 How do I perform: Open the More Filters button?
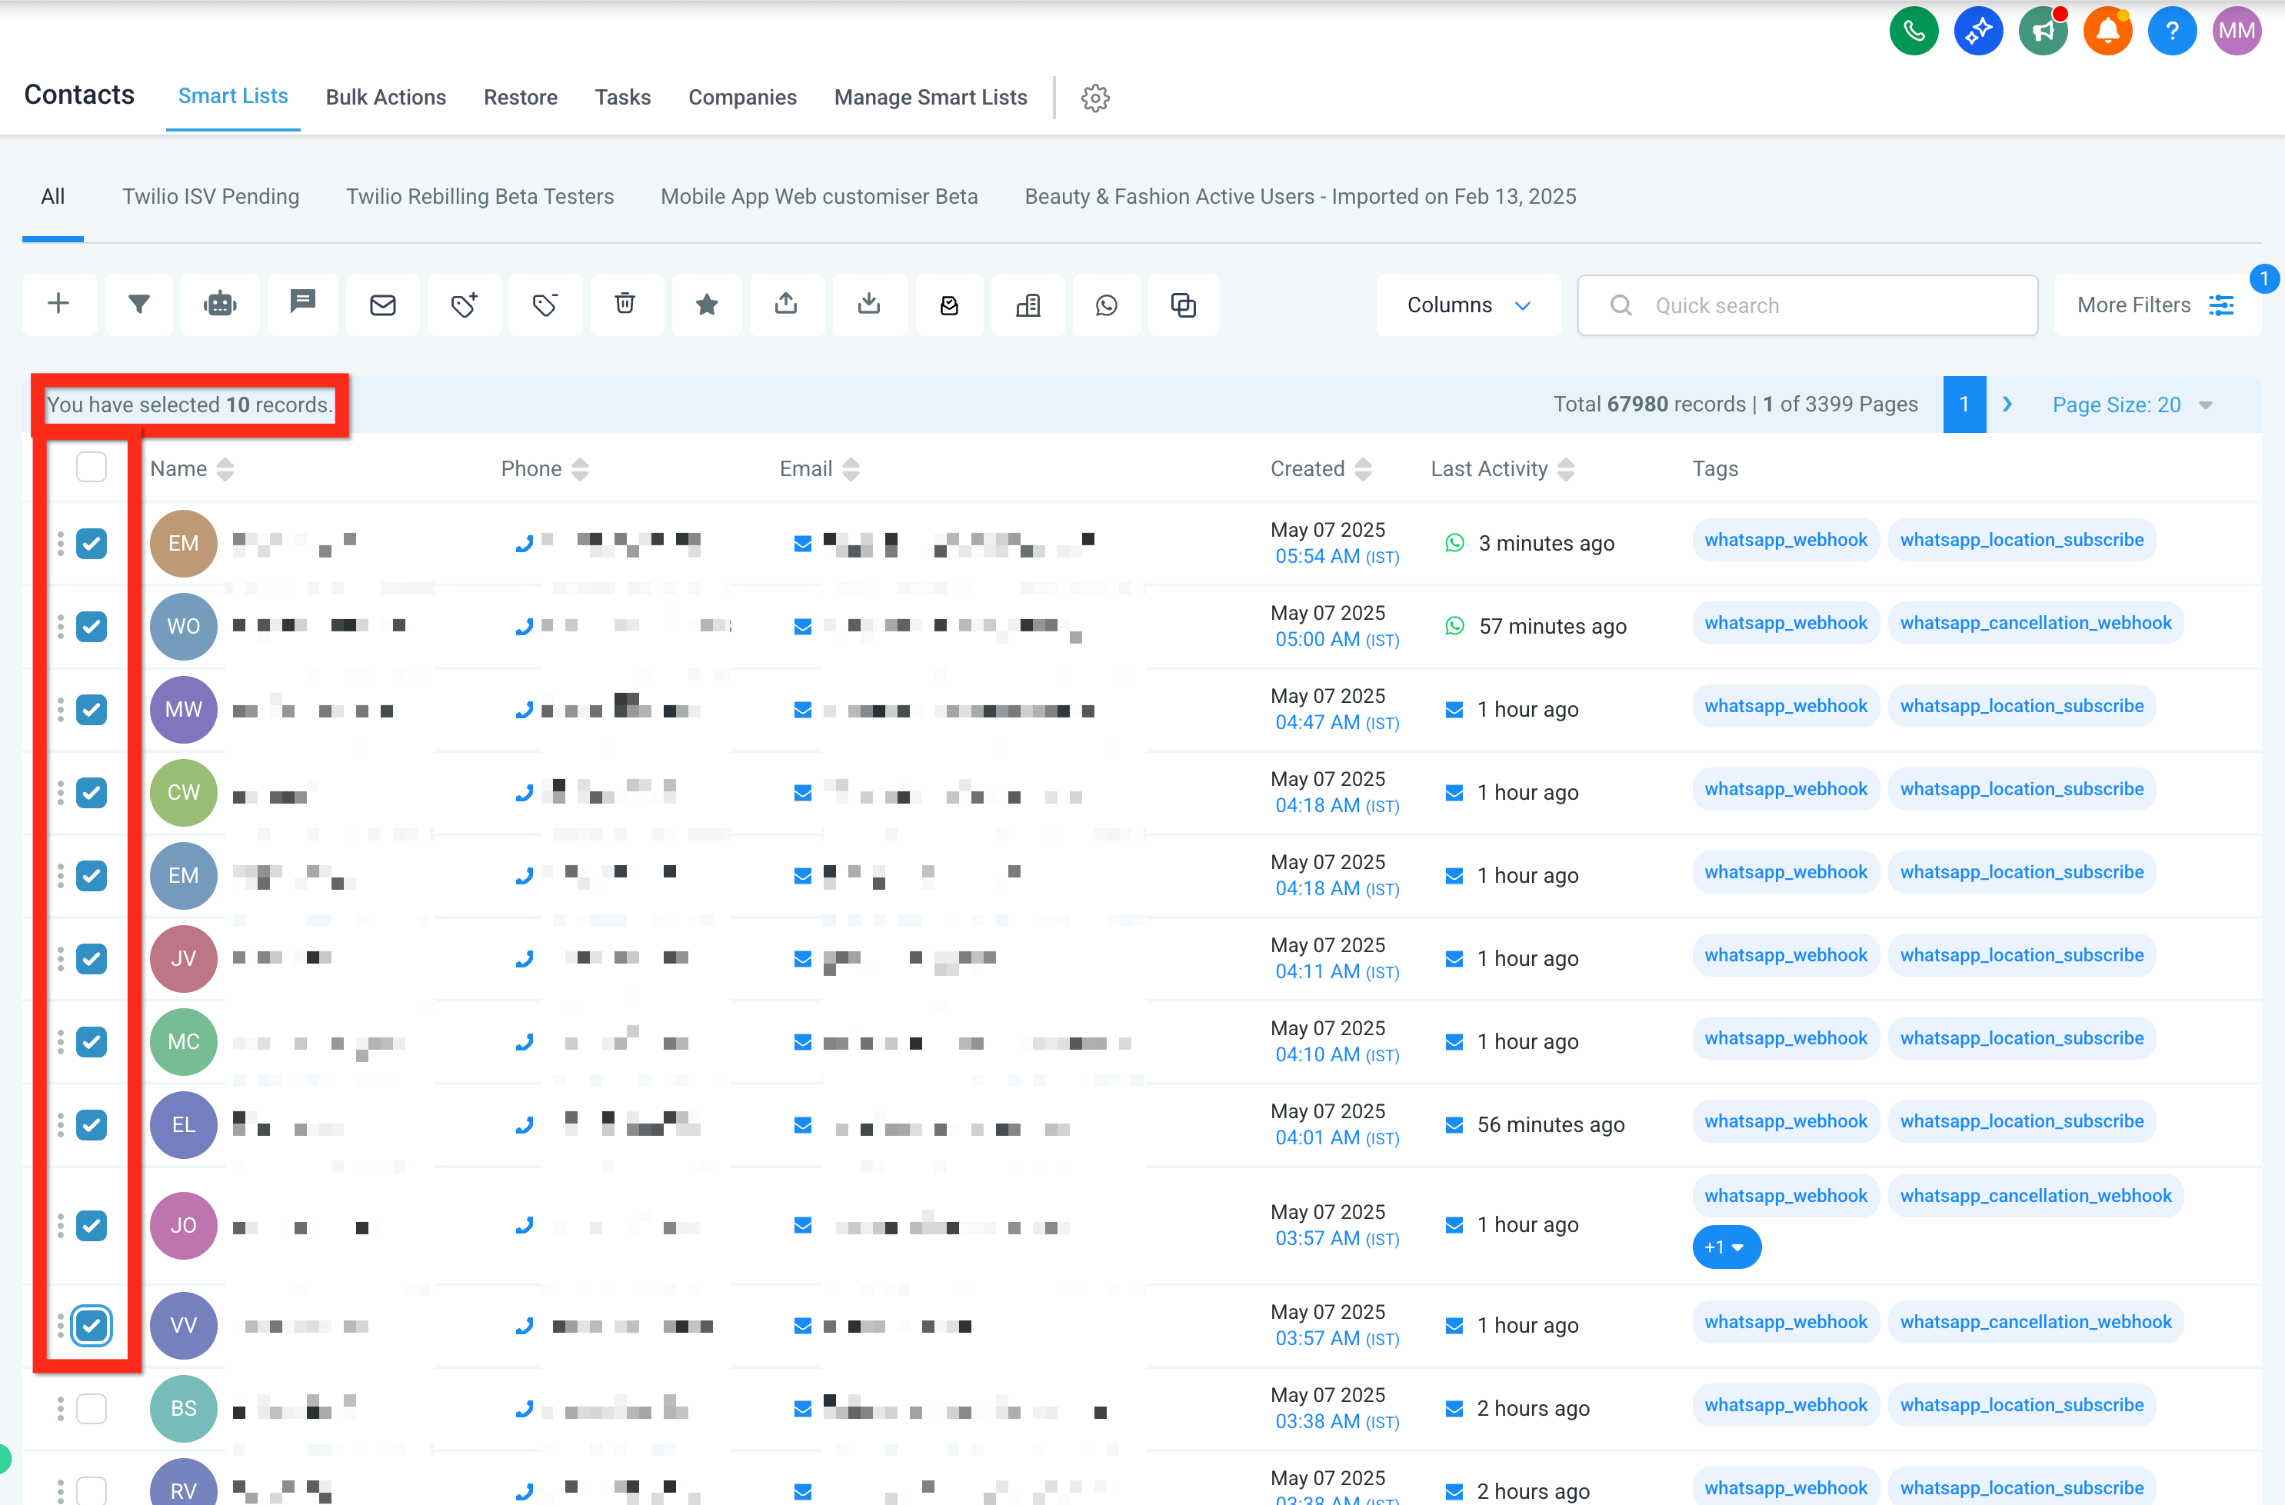[x=2157, y=305]
